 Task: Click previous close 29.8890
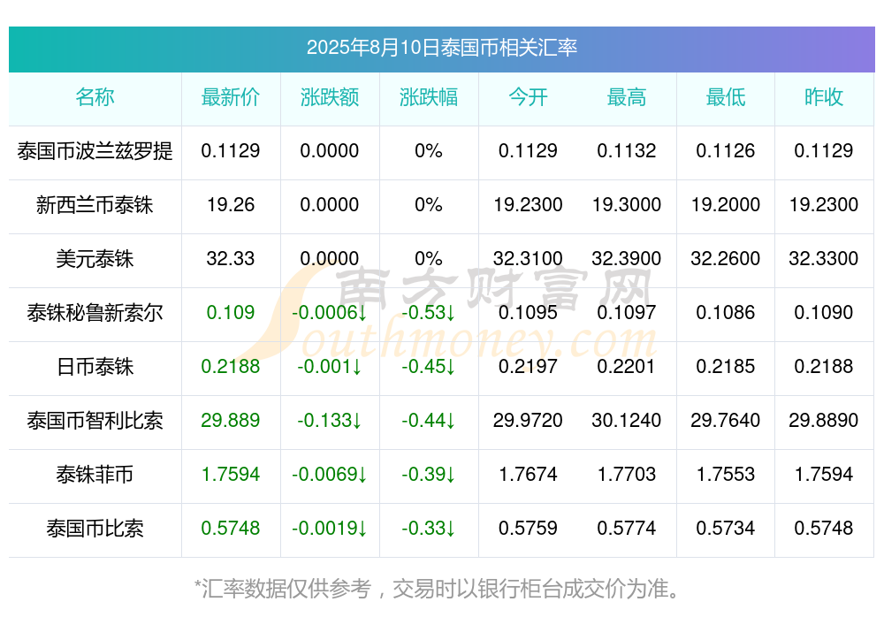click(x=824, y=421)
